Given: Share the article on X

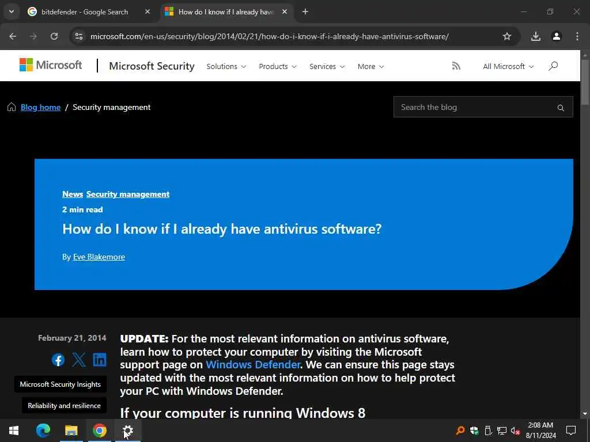Looking at the screenshot, I should point(78,360).
